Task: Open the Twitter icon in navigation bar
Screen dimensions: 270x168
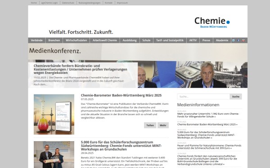Action: pos(233,40)
